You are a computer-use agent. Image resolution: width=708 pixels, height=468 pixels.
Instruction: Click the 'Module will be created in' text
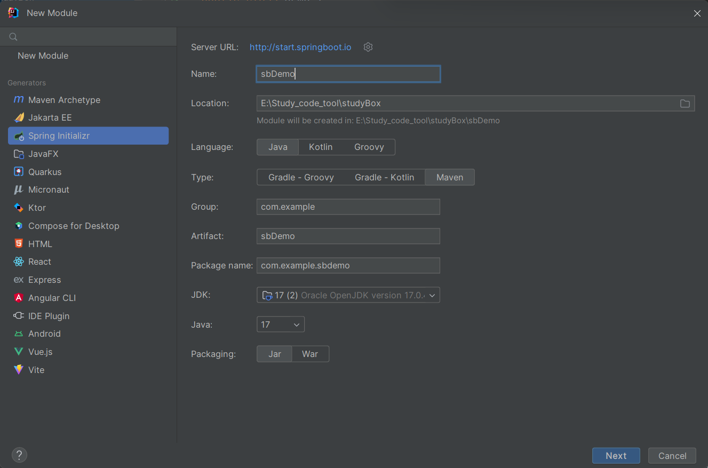(378, 121)
